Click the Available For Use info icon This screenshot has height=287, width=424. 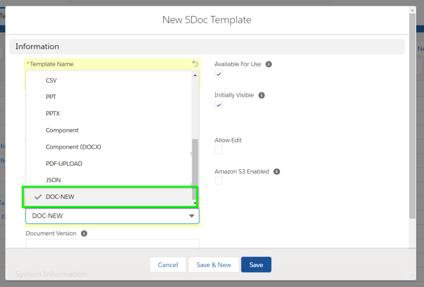click(x=269, y=64)
